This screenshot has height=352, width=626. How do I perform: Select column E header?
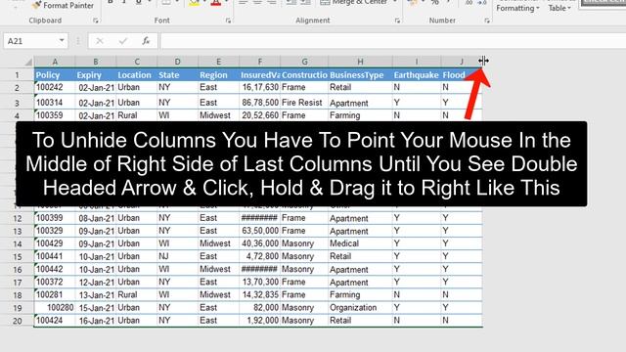pyautogui.click(x=218, y=62)
